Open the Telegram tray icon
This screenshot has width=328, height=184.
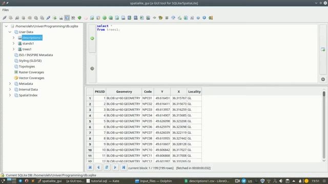point(244,181)
